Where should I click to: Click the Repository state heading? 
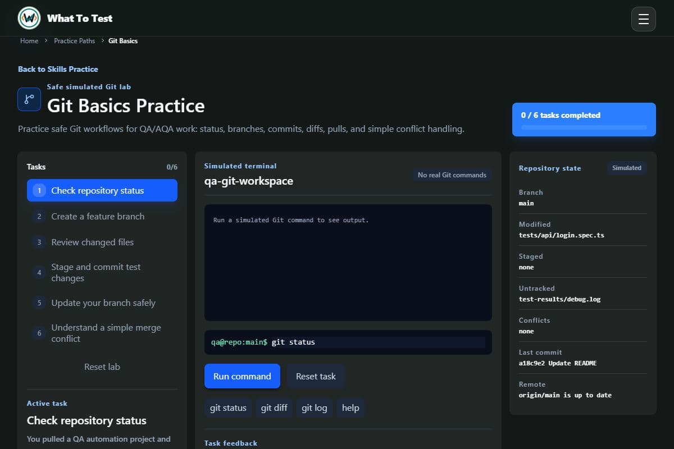(x=550, y=168)
